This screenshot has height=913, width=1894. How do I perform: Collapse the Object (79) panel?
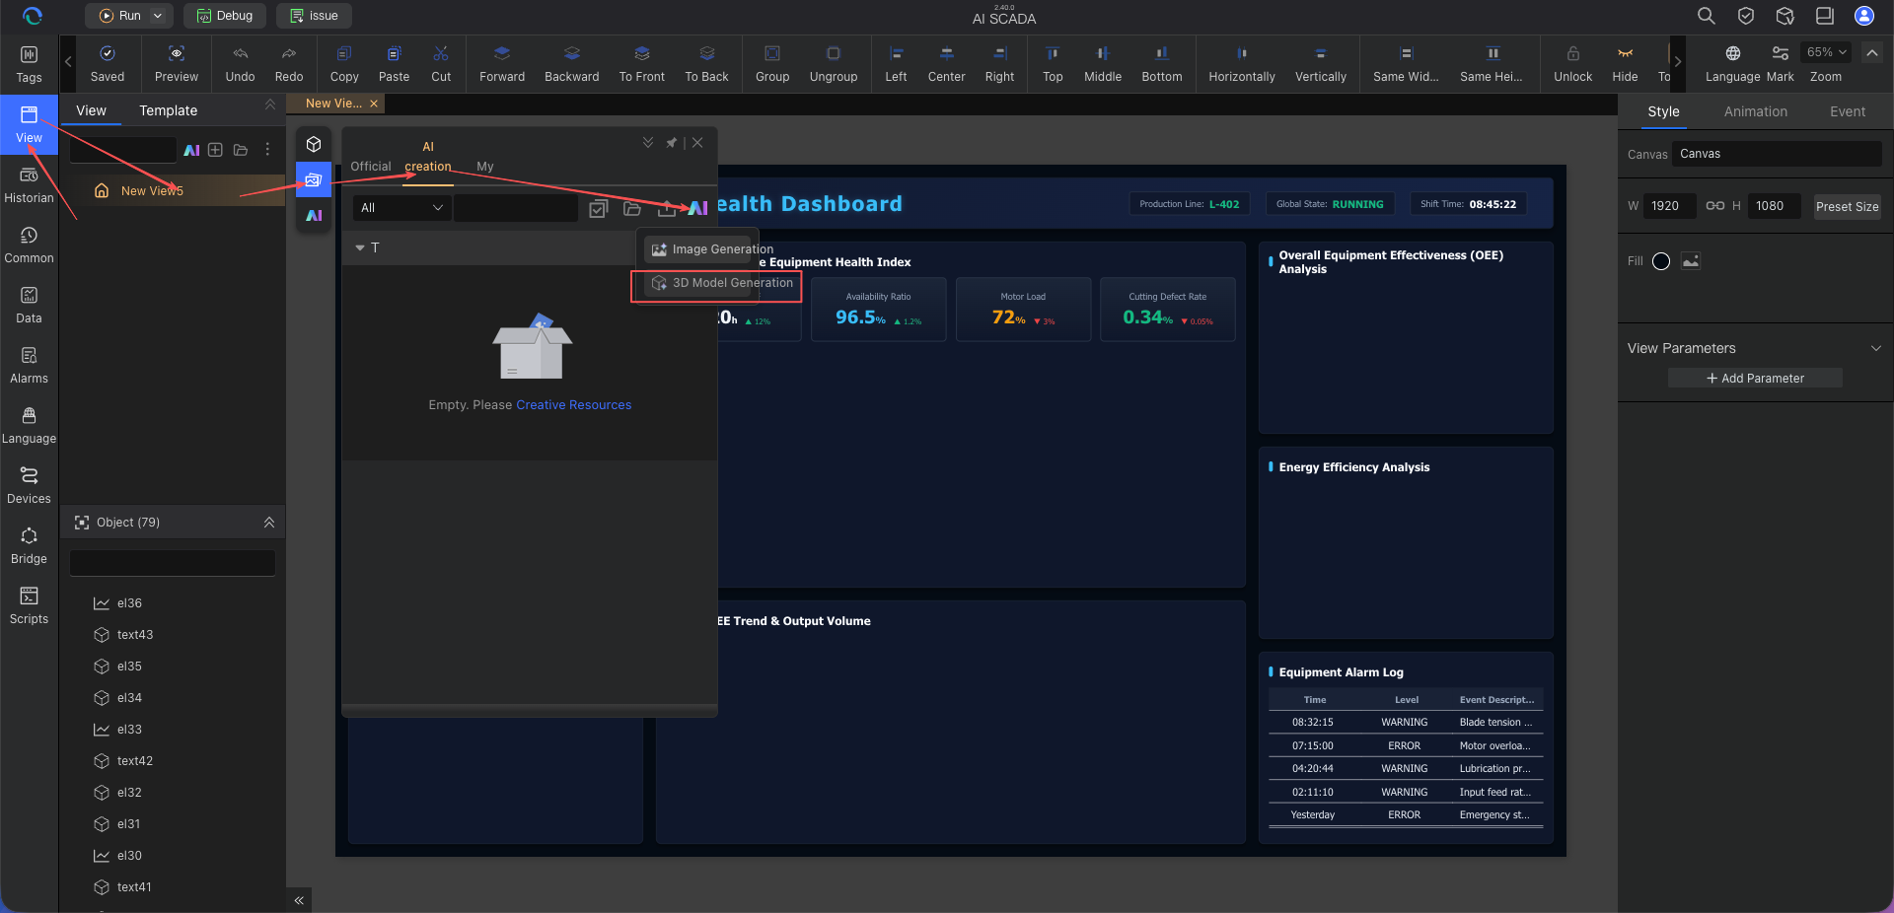268,523
